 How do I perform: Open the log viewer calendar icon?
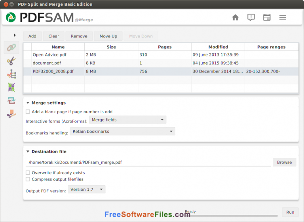point(267,17)
